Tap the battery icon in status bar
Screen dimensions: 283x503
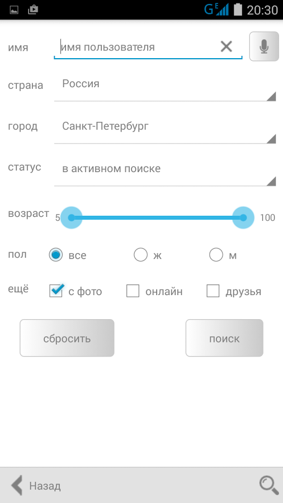pyautogui.click(x=238, y=10)
